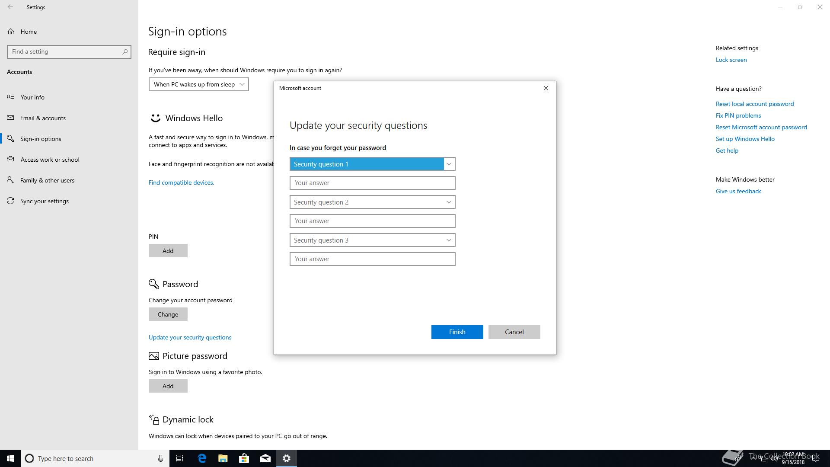The image size is (830, 467).
Task: Click the Email & accounts envelope icon
Action: (10, 118)
